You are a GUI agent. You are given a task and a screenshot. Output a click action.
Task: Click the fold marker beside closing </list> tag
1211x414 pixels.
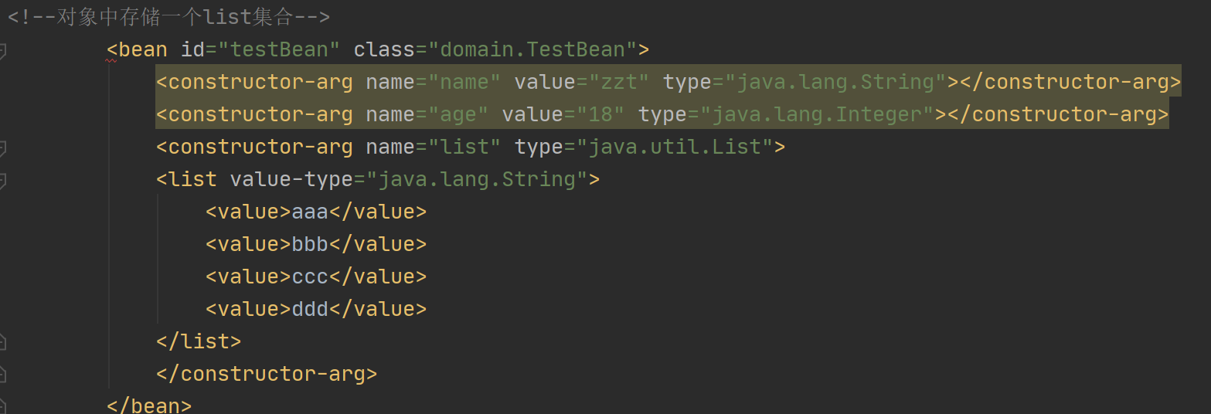point(3,341)
